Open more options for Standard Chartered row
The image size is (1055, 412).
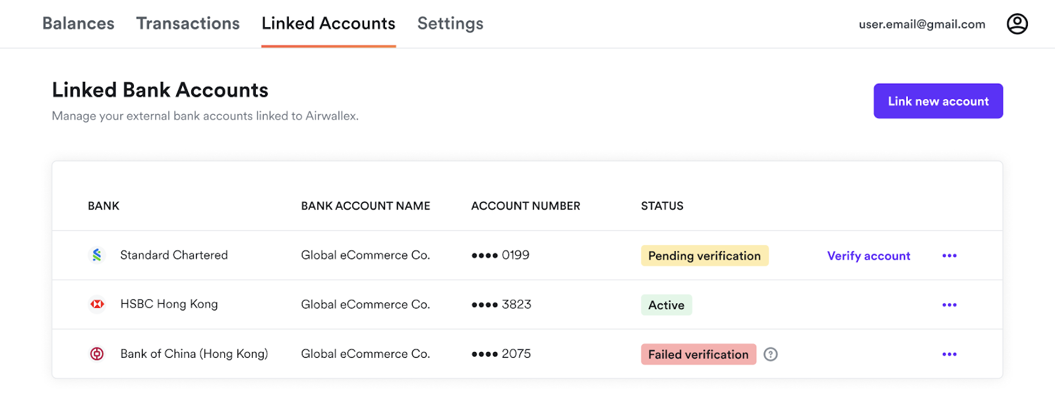pos(949,256)
